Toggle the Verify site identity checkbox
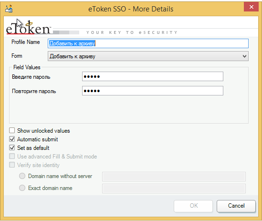262x221 pixels. point(12,165)
